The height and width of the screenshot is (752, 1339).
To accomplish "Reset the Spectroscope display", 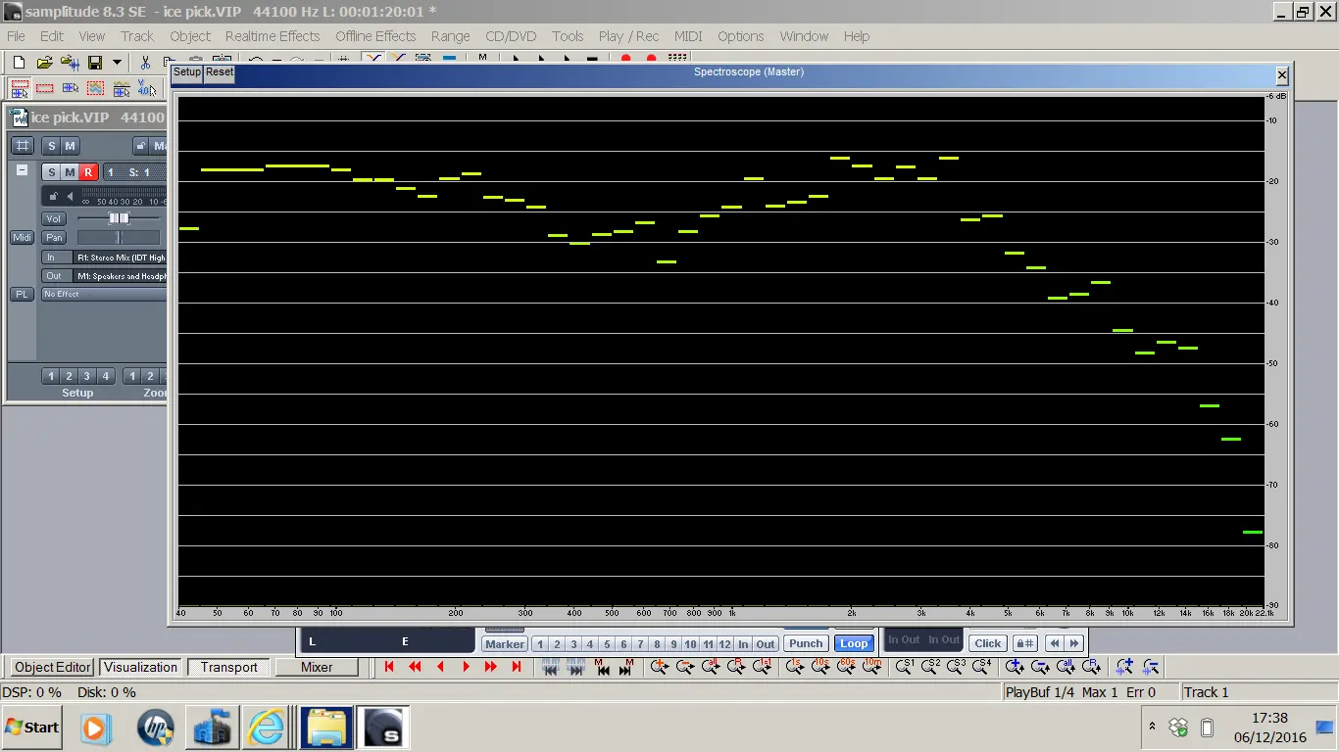I will pyautogui.click(x=220, y=72).
